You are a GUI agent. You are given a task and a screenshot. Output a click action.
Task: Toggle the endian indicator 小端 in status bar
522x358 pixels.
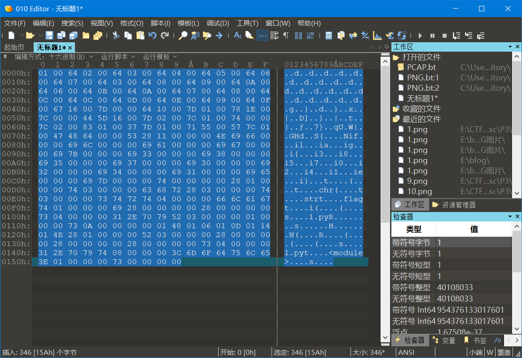tap(476, 352)
